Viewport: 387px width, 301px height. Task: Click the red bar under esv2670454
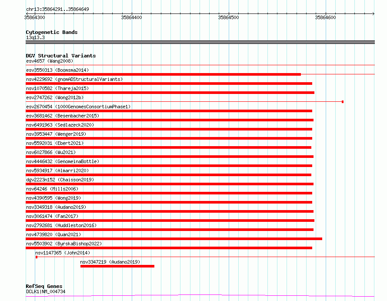[x=169, y=111]
